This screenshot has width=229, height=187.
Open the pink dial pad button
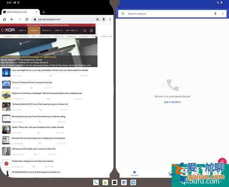222,161
